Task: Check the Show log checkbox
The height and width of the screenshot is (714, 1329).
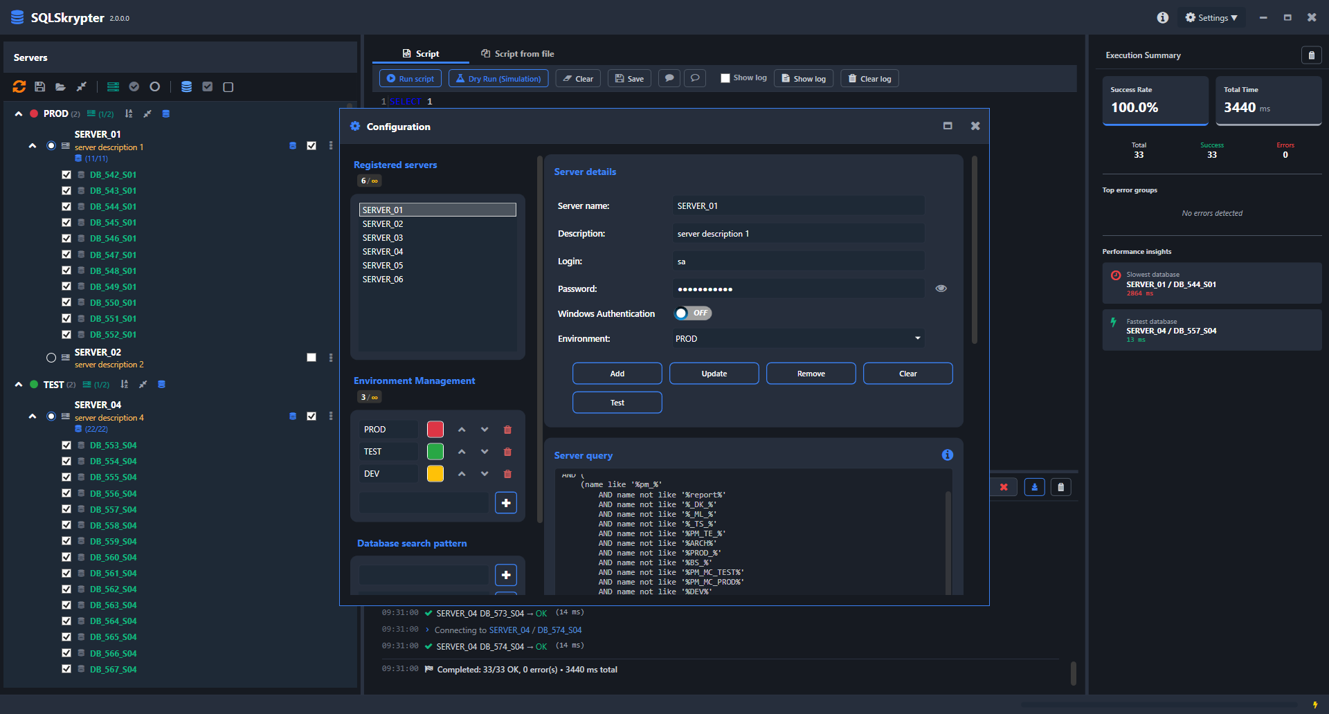Action: pyautogui.click(x=725, y=78)
